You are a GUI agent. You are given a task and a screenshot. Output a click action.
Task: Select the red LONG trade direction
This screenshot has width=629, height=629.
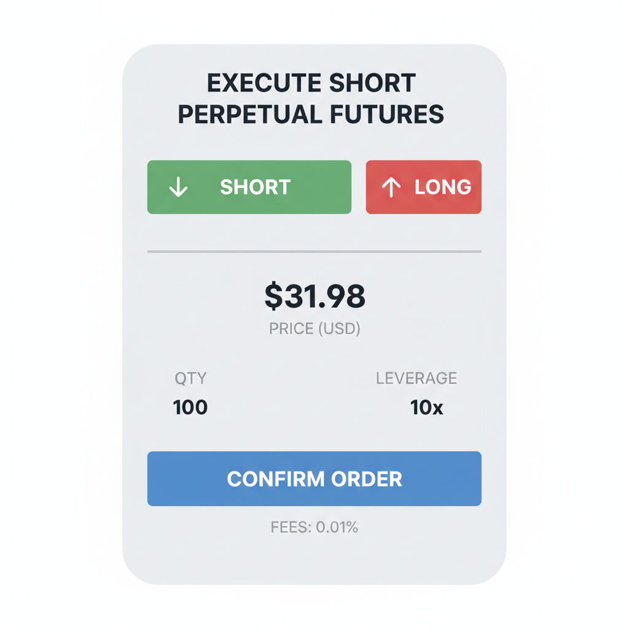(423, 187)
